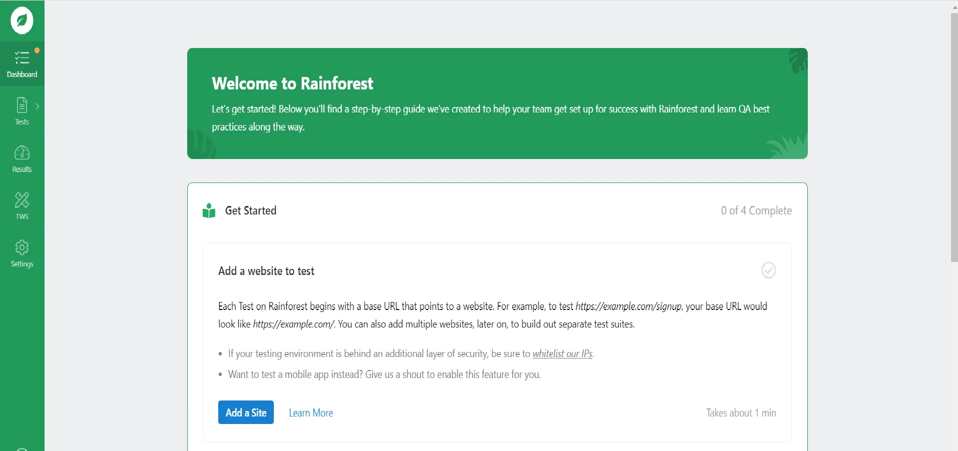Click the scroll-up arrow at top right

click(x=953, y=7)
